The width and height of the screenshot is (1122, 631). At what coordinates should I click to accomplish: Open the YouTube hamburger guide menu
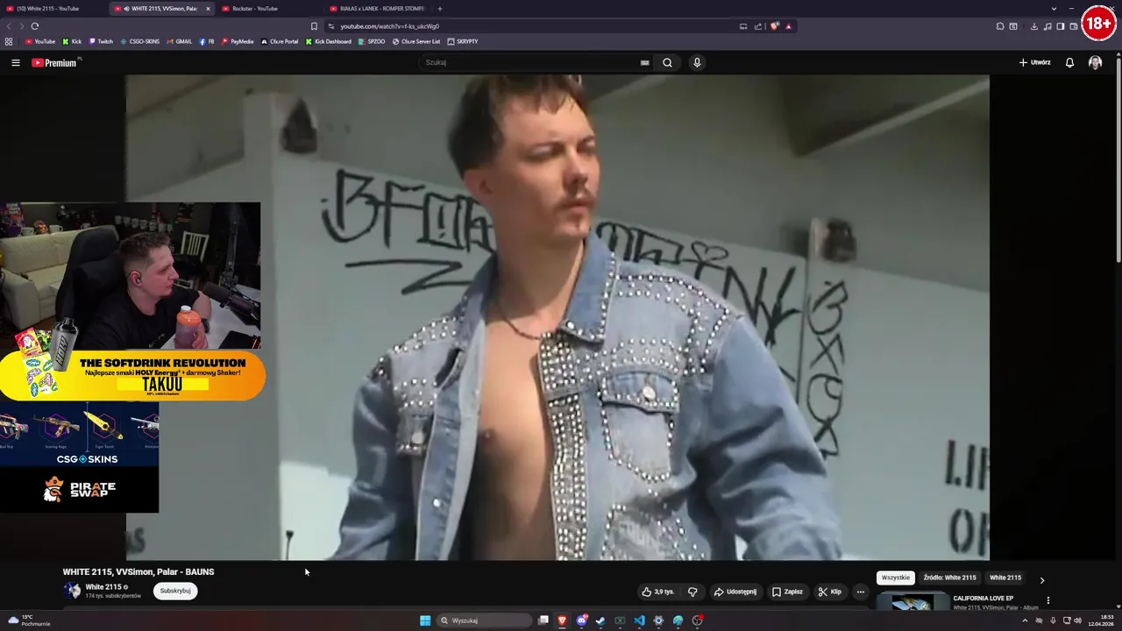pyautogui.click(x=15, y=62)
